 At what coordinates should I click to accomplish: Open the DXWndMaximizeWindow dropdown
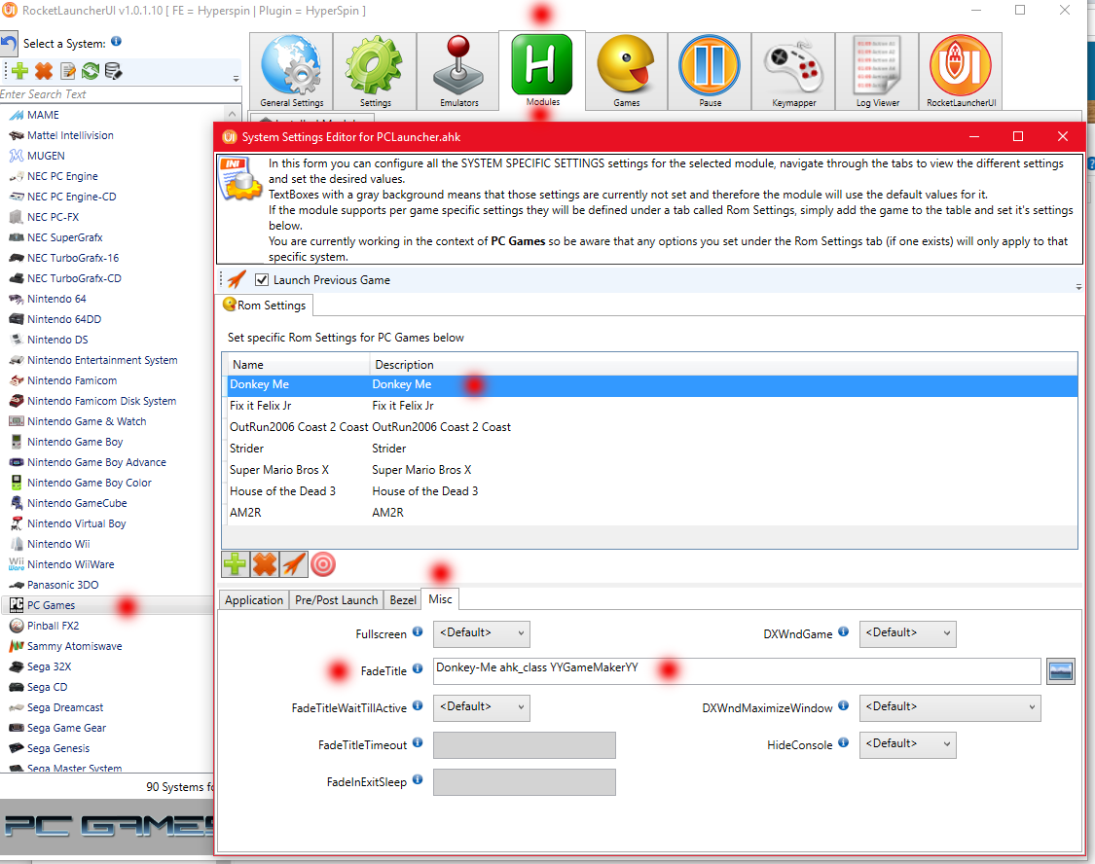pos(949,708)
